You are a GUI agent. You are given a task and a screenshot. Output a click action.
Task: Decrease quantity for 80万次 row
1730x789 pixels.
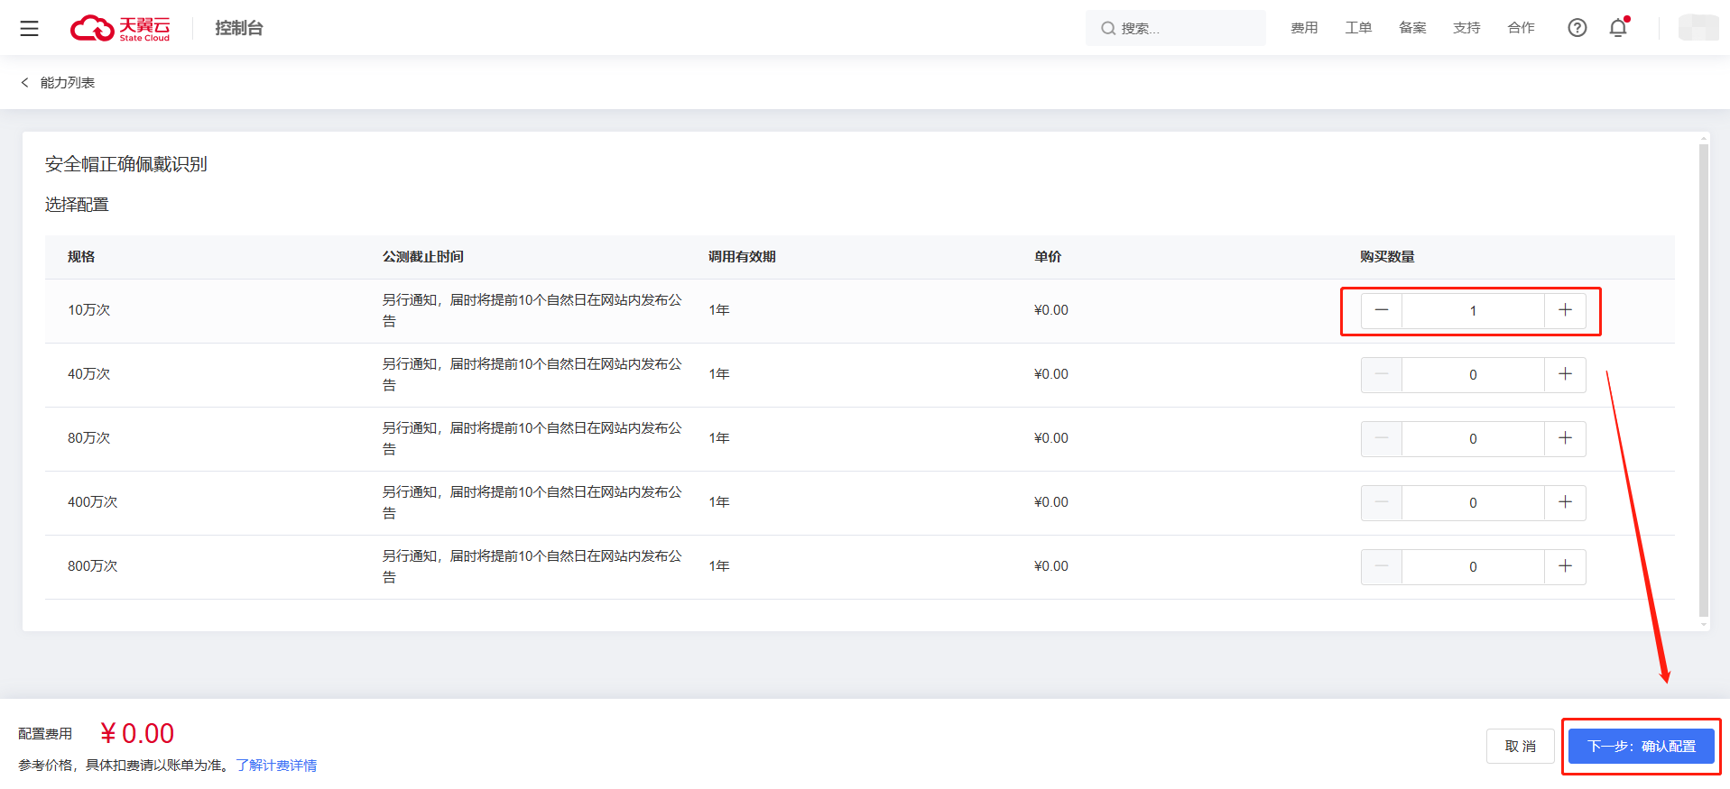coord(1381,438)
